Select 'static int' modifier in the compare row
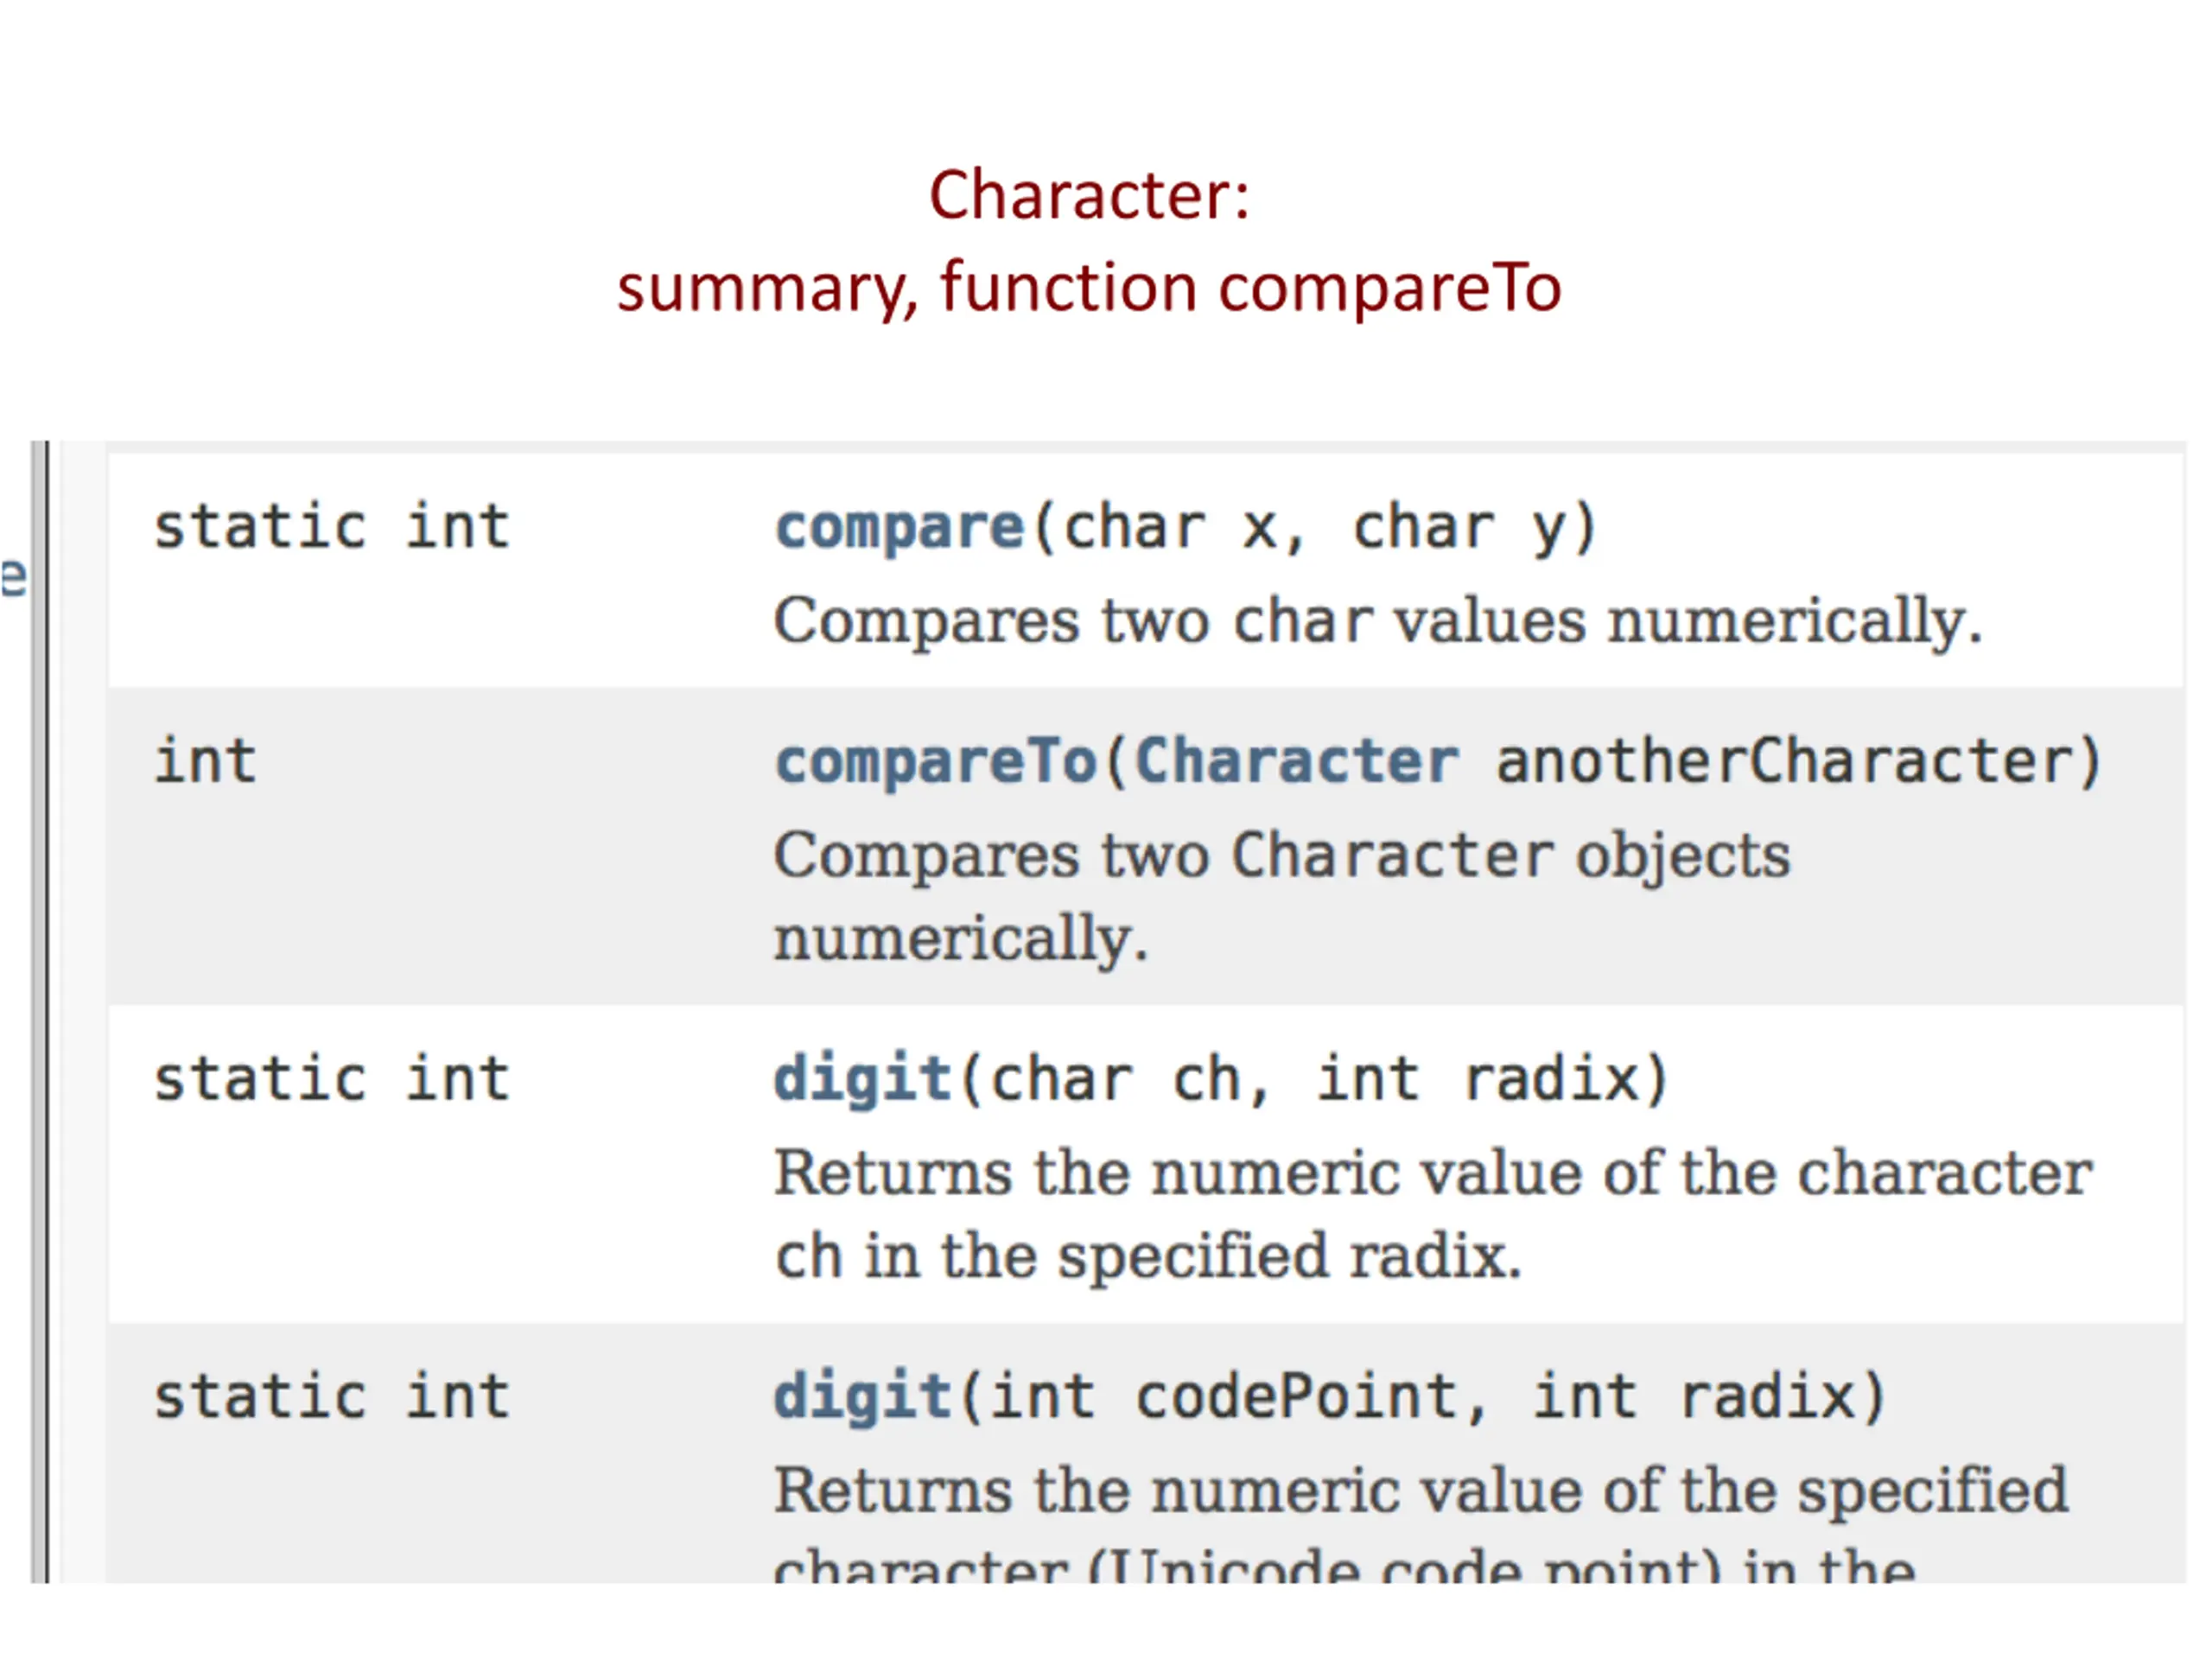This screenshot has width=2212, height=1659. 332,527
